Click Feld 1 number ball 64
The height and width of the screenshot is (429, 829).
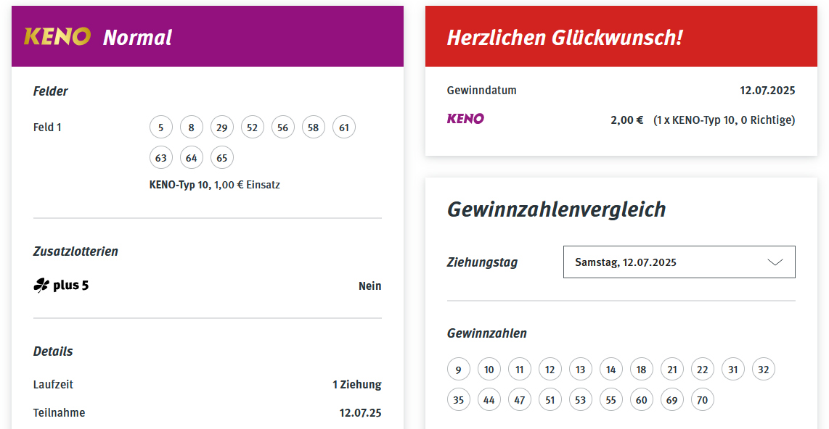192,157
